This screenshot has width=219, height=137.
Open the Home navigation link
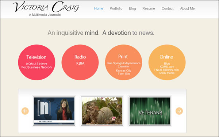pos(99,8)
